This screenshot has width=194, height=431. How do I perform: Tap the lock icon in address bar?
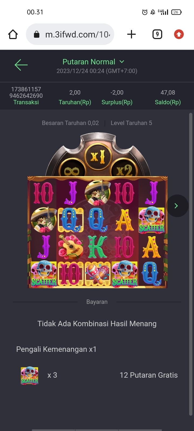tap(37, 34)
